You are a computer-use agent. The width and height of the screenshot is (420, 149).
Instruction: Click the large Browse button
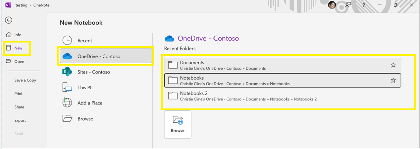pyautogui.click(x=178, y=124)
